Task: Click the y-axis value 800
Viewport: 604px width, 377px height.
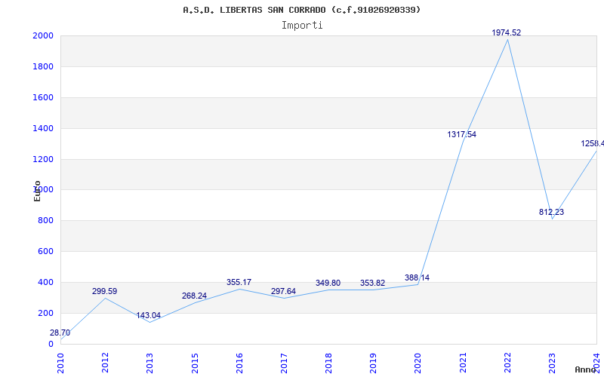Action: 45,221
